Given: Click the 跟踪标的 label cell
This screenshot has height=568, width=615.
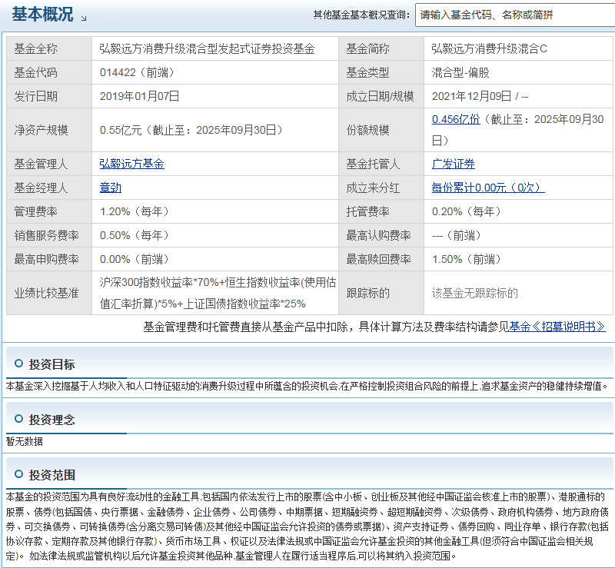Looking at the screenshot, I should point(381,293).
